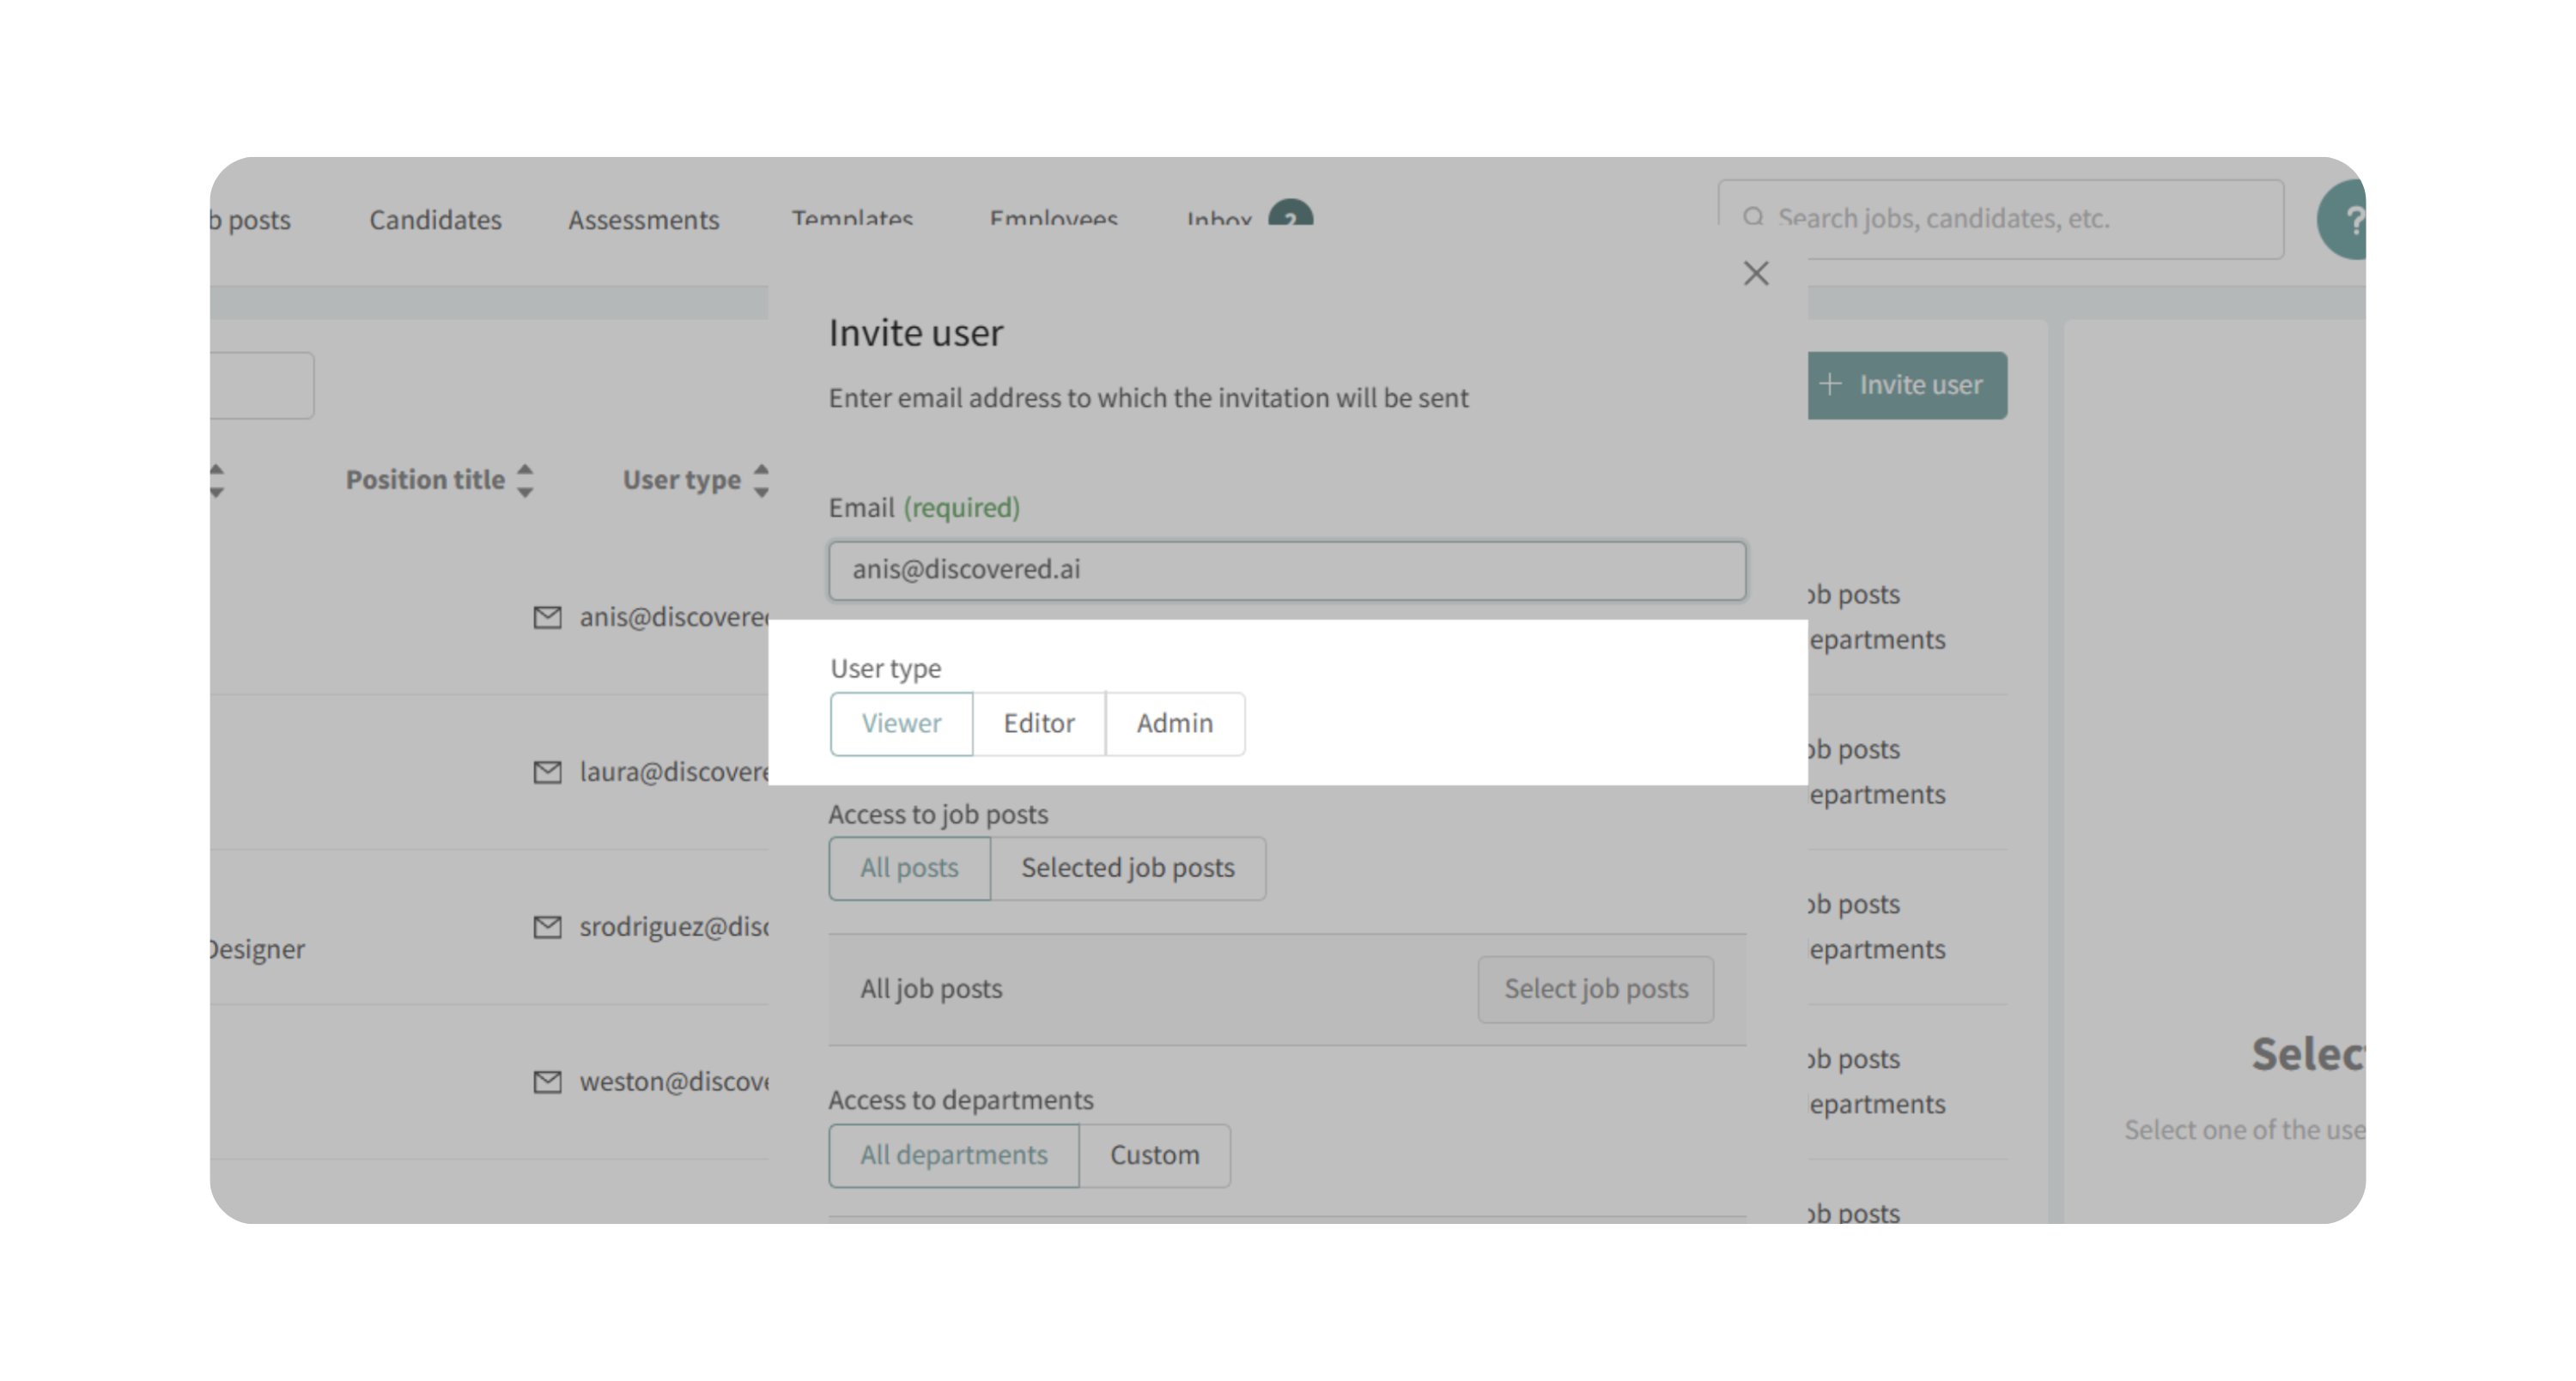This screenshot has height=1381, width=2576.
Task: Click the search magnifier icon
Action: (1753, 218)
